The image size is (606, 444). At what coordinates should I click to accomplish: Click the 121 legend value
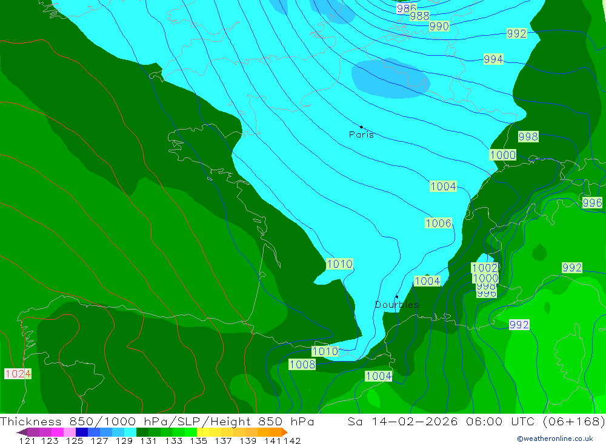pos(27,441)
